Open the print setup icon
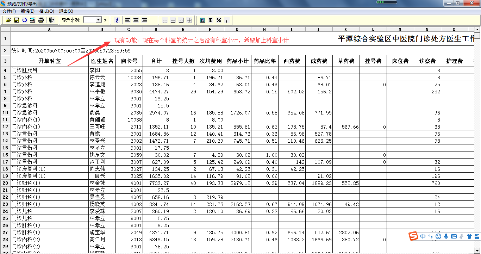Screen dimensions: 481x254 pyautogui.click(x=32, y=20)
